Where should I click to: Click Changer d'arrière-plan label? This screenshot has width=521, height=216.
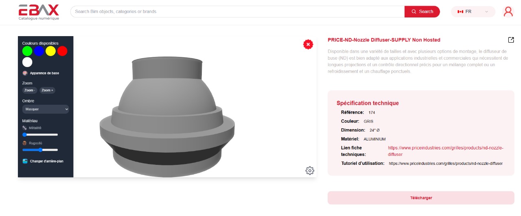tap(46, 161)
